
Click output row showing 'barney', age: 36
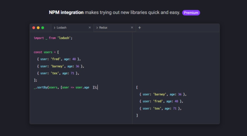pyautogui.click(x=163, y=94)
